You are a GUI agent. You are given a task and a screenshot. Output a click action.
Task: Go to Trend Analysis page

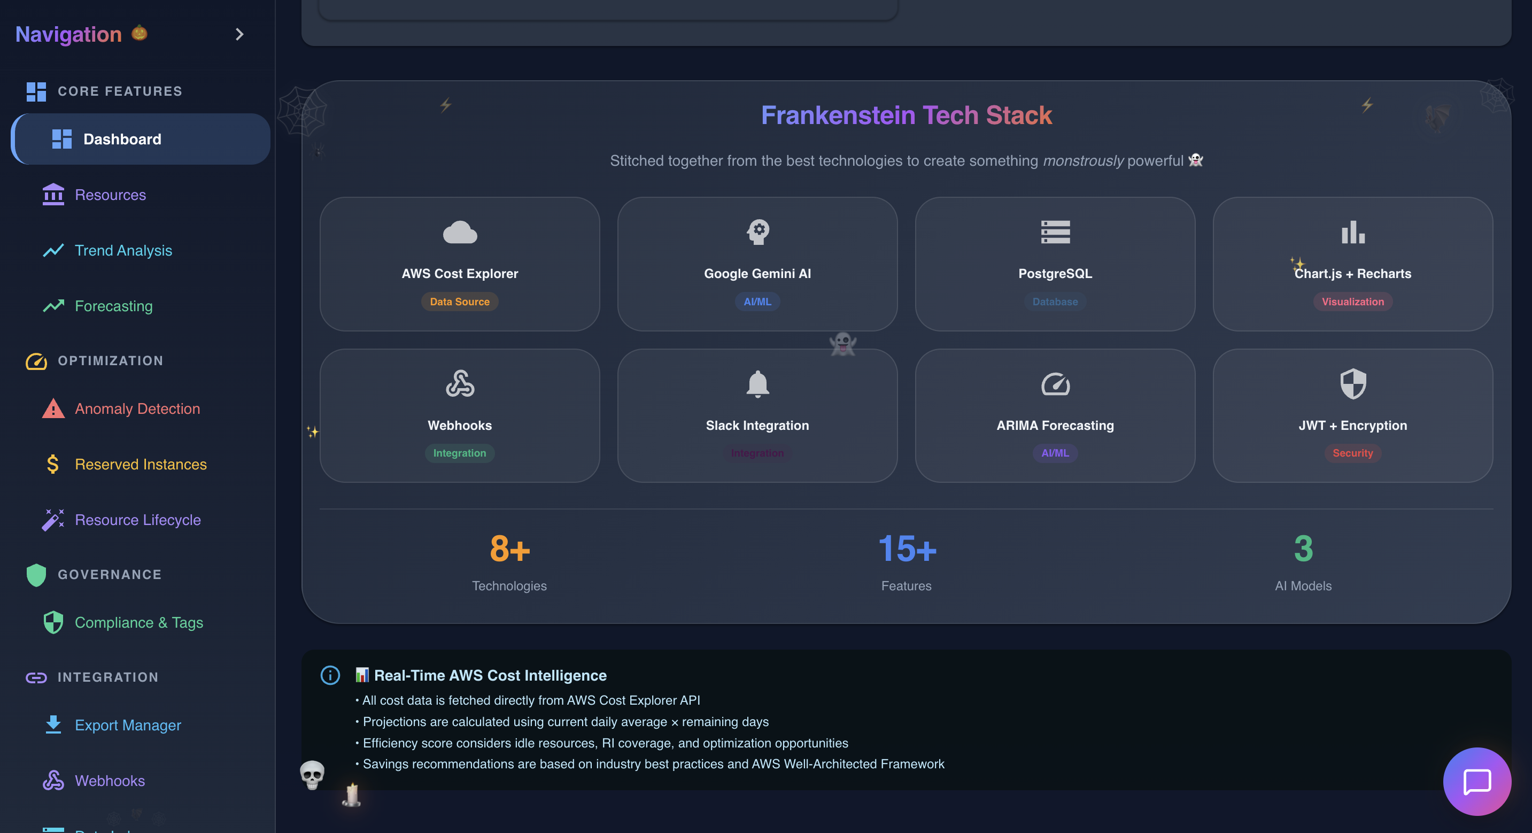(x=123, y=251)
